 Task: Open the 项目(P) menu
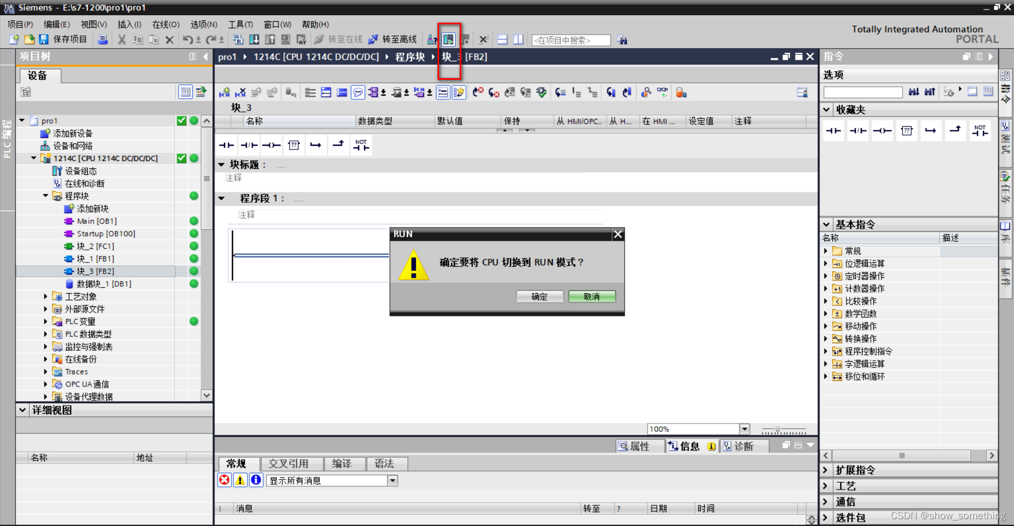(x=20, y=24)
